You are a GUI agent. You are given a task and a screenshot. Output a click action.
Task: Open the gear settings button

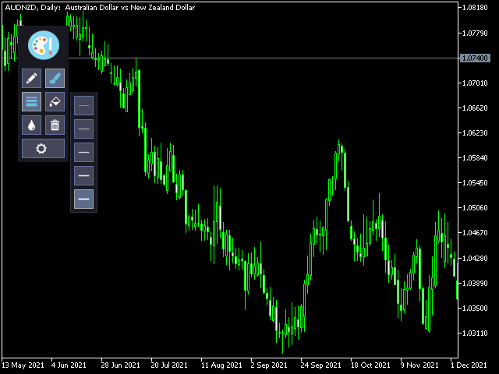pyautogui.click(x=44, y=149)
